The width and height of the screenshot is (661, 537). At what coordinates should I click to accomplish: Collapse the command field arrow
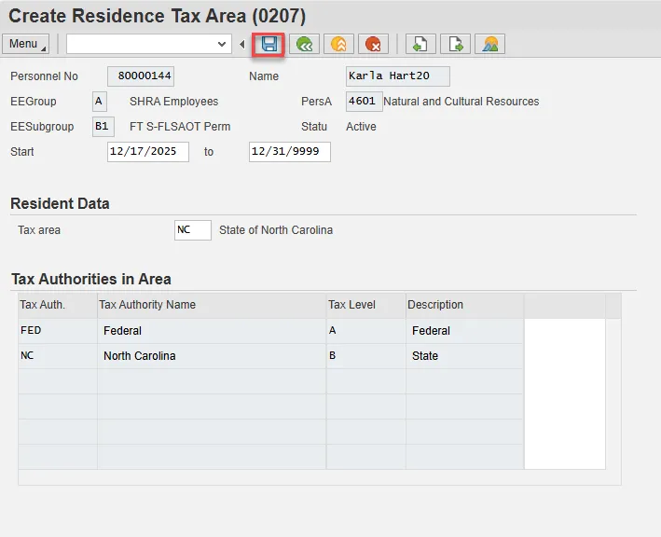242,44
